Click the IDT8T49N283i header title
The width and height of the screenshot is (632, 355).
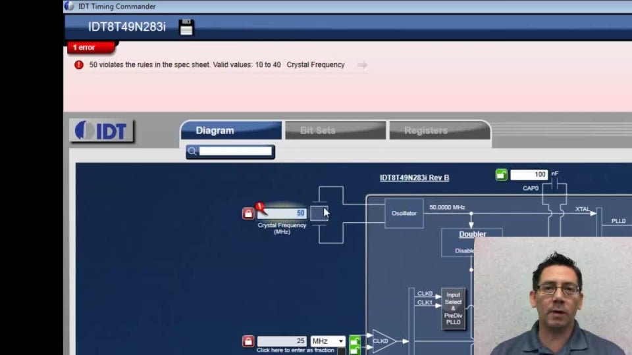pyautogui.click(x=126, y=27)
